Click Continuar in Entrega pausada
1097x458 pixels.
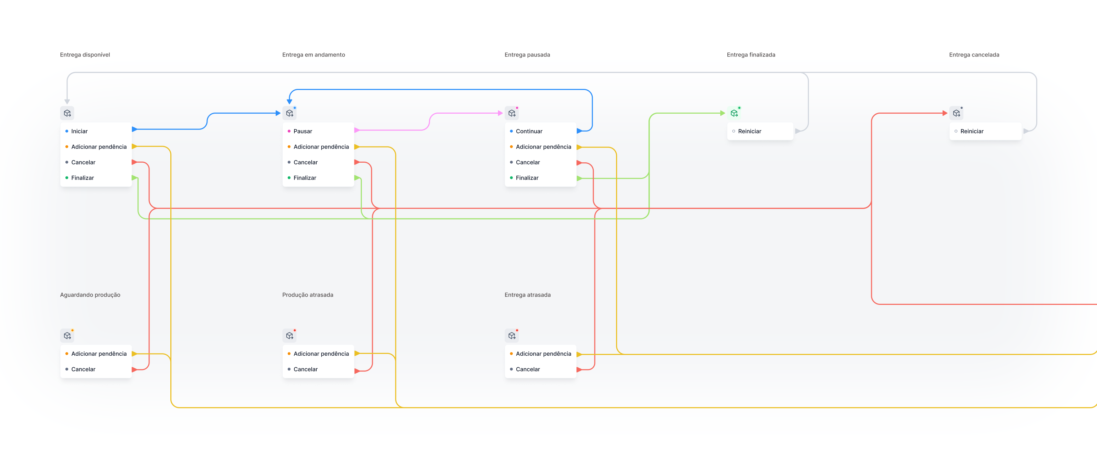point(529,131)
